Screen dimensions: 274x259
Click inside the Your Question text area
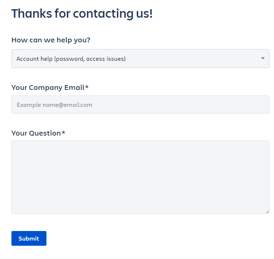tap(140, 177)
